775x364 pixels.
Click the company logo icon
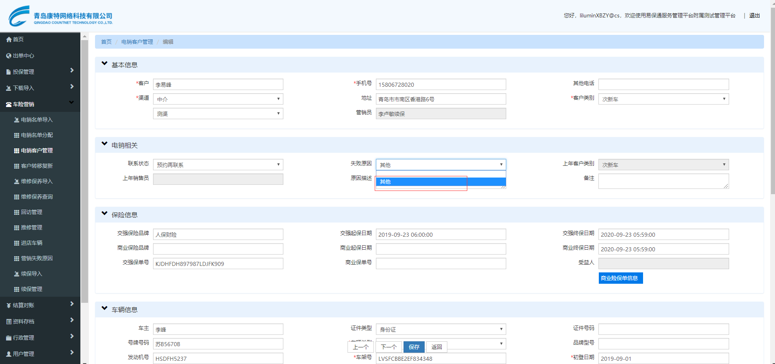click(x=19, y=16)
